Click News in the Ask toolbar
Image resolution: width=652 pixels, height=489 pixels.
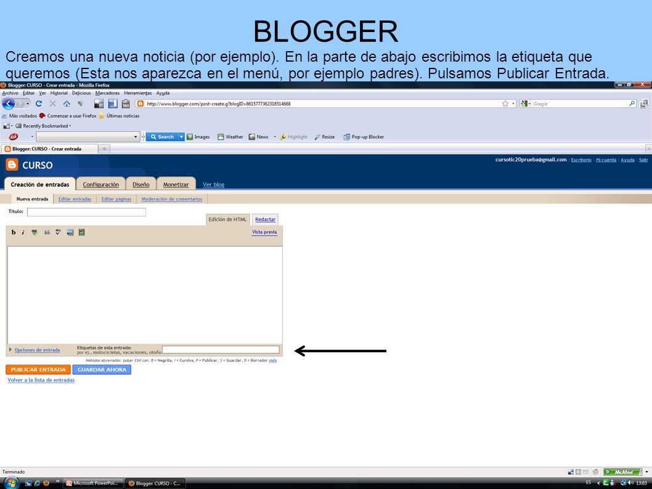click(x=258, y=136)
